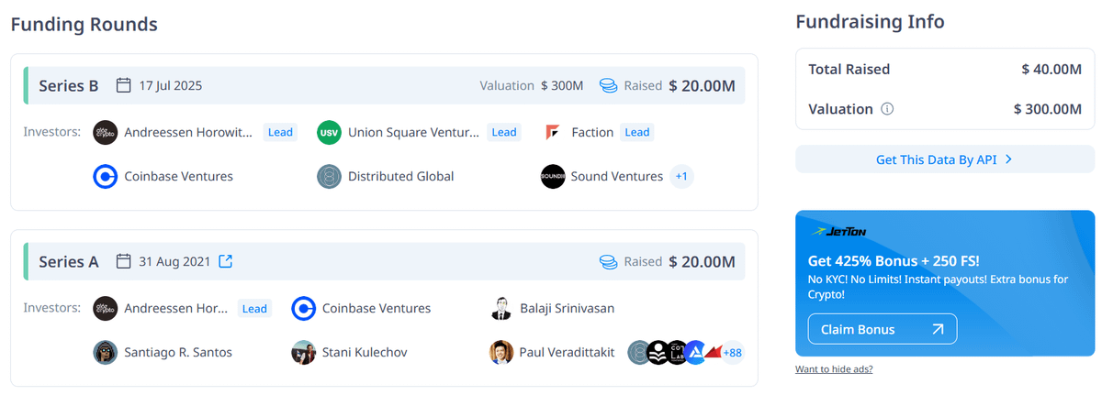This screenshot has height=395, width=1102.
Task: Expand the +88 more investors badge in Series A
Action: pyautogui.click(x=732, y=353)
